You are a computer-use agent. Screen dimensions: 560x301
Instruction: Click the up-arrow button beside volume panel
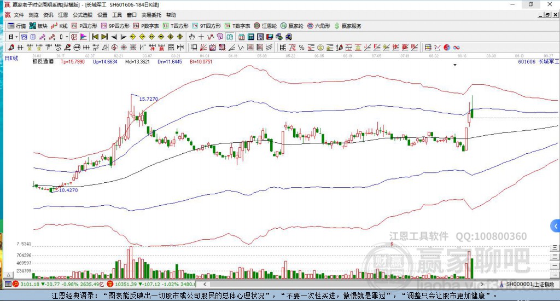[x=9, y=275]
